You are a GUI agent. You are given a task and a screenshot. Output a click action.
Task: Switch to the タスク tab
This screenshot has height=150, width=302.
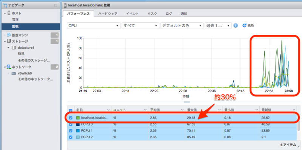tap(153, 14)
